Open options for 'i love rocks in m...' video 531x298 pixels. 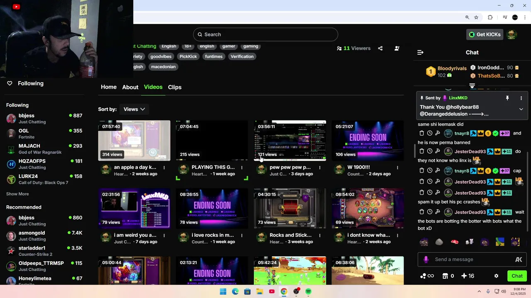click(x=242, y=235)
